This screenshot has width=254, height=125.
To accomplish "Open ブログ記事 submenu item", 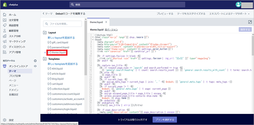I will tap(15, 76).
